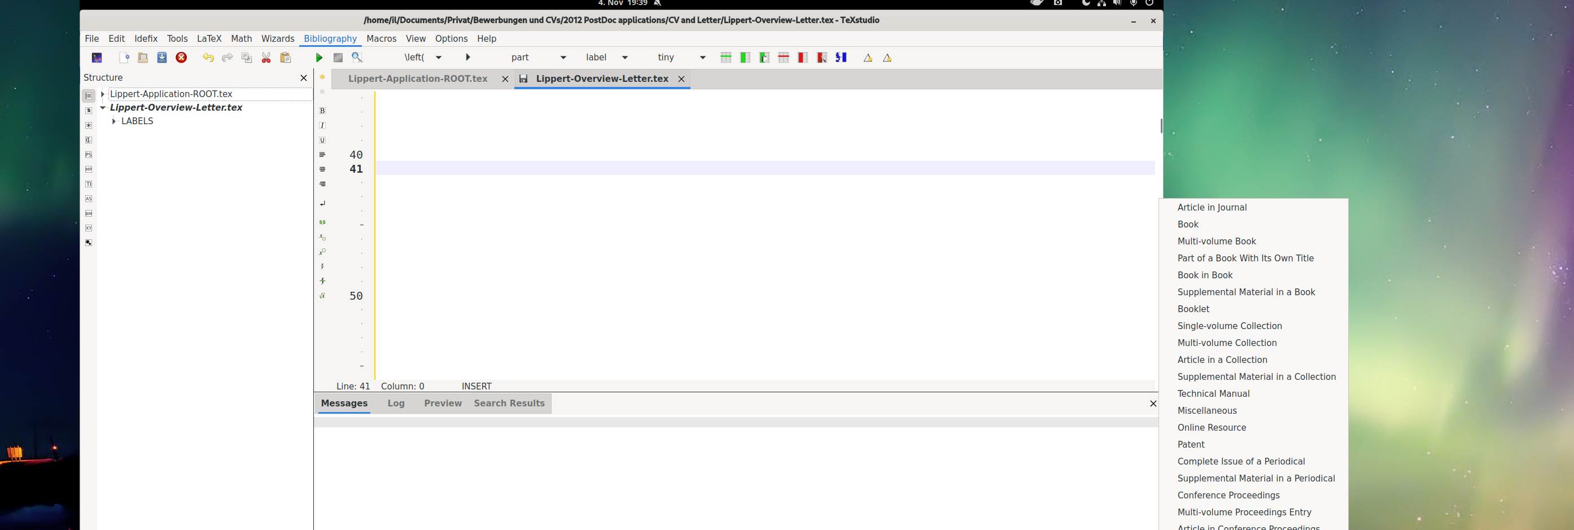1574x530 pixels.
Task: Cut selection using the scissors icon
Action: pyautogui.click(x=266, y=58)
